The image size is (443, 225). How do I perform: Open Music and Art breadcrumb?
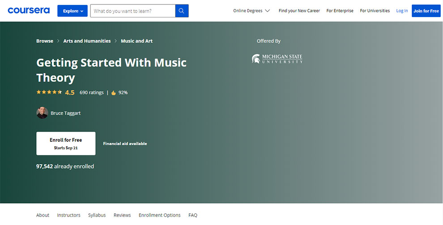[137, 41]
